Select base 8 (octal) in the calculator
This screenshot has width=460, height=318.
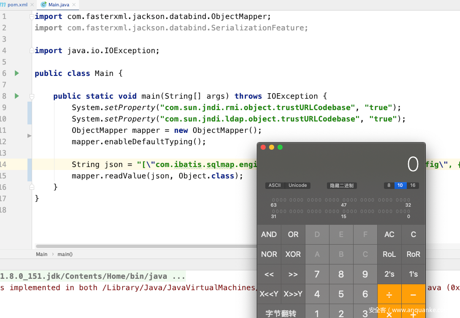pyautogui.click(x=389, y=185)
